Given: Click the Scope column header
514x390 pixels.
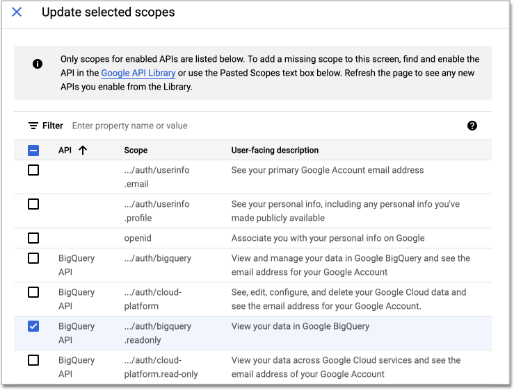Looking at the screenshot, I should tap(136, 150).
